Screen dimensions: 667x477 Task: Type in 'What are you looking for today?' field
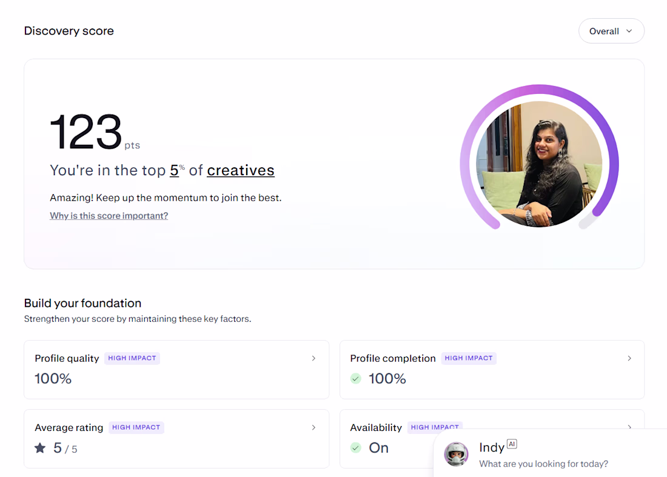coord(543,464)
